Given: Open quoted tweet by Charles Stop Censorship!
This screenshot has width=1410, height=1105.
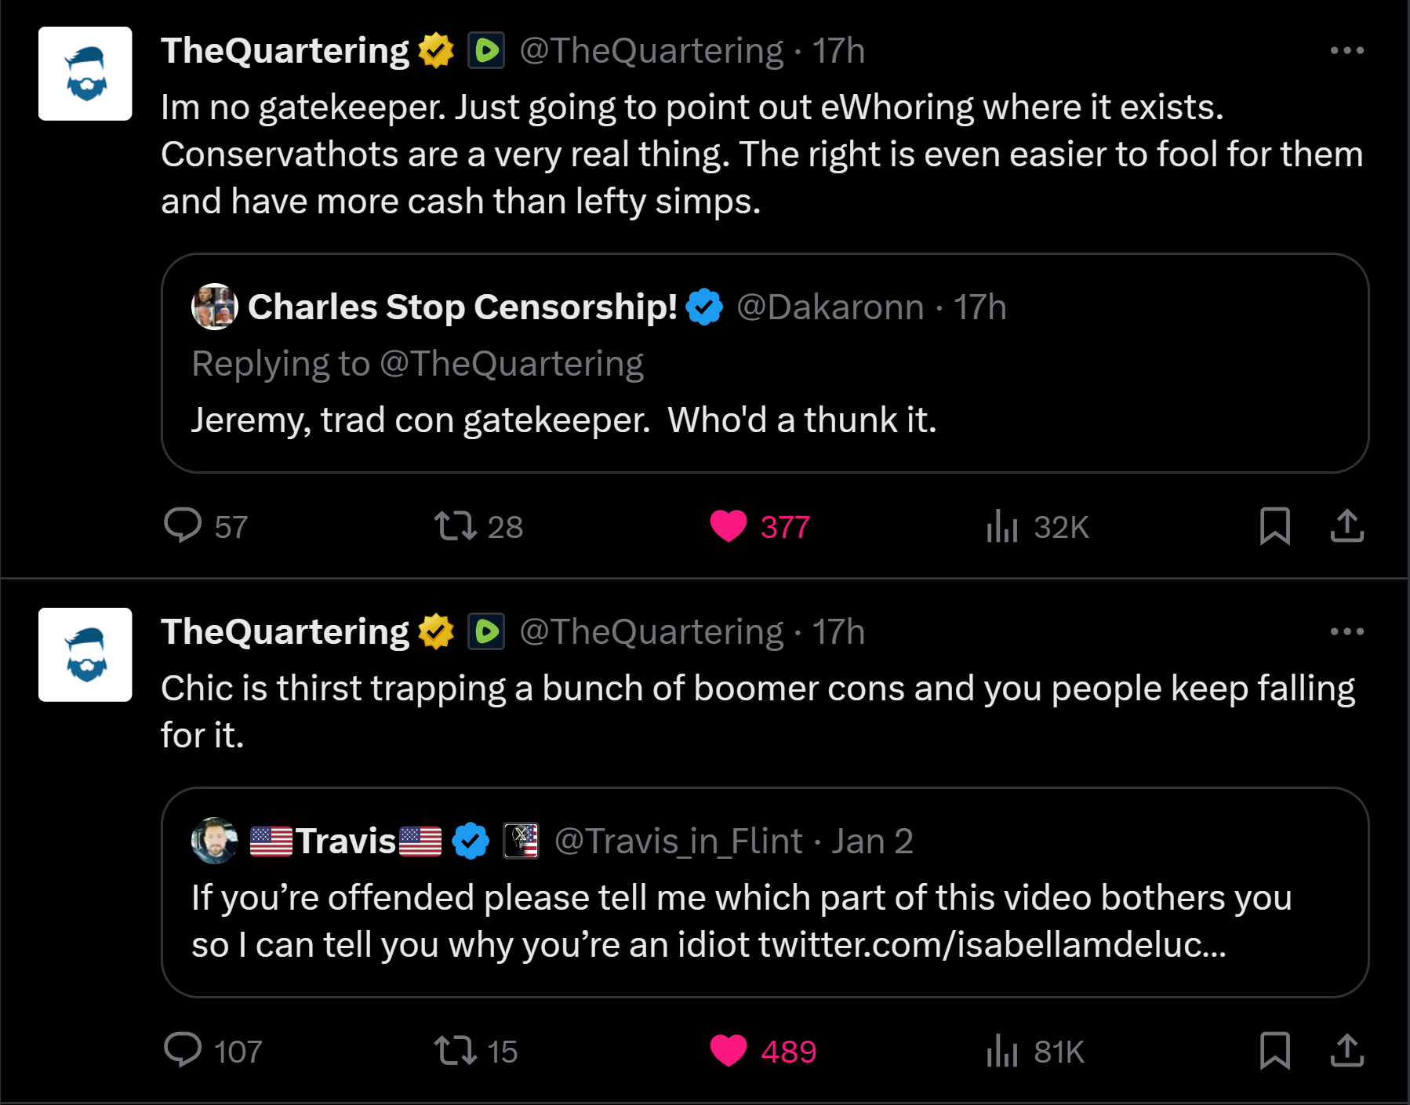Looking at the screenshot, I should [x=765, y=363].
